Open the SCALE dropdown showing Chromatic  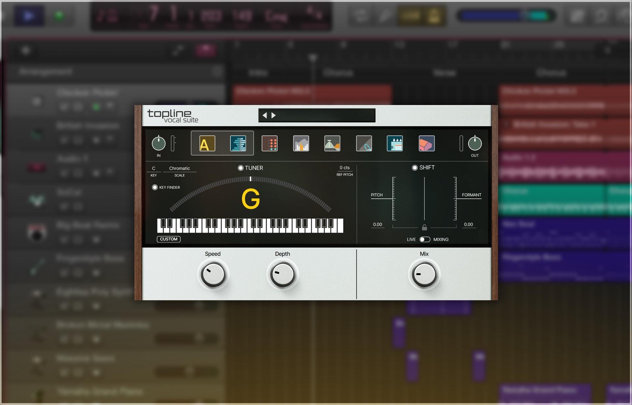click(x=179, y=169)
